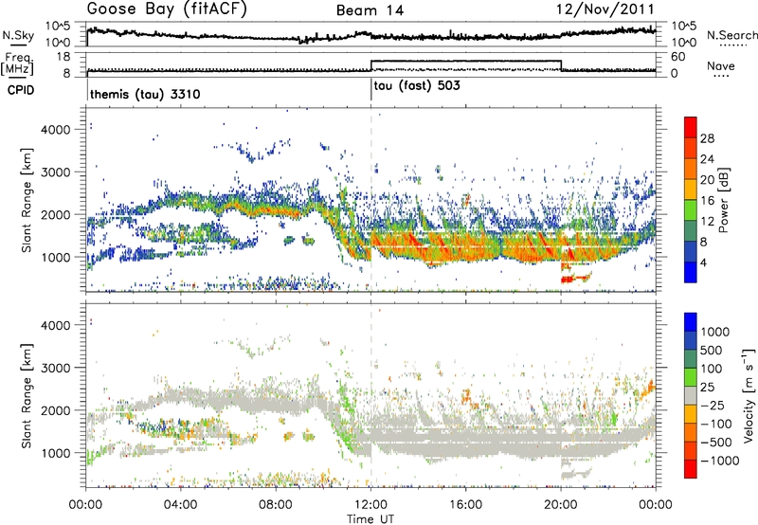
Task: Click the '1000' range tick of the velocity panel
Action: (55, 453)
